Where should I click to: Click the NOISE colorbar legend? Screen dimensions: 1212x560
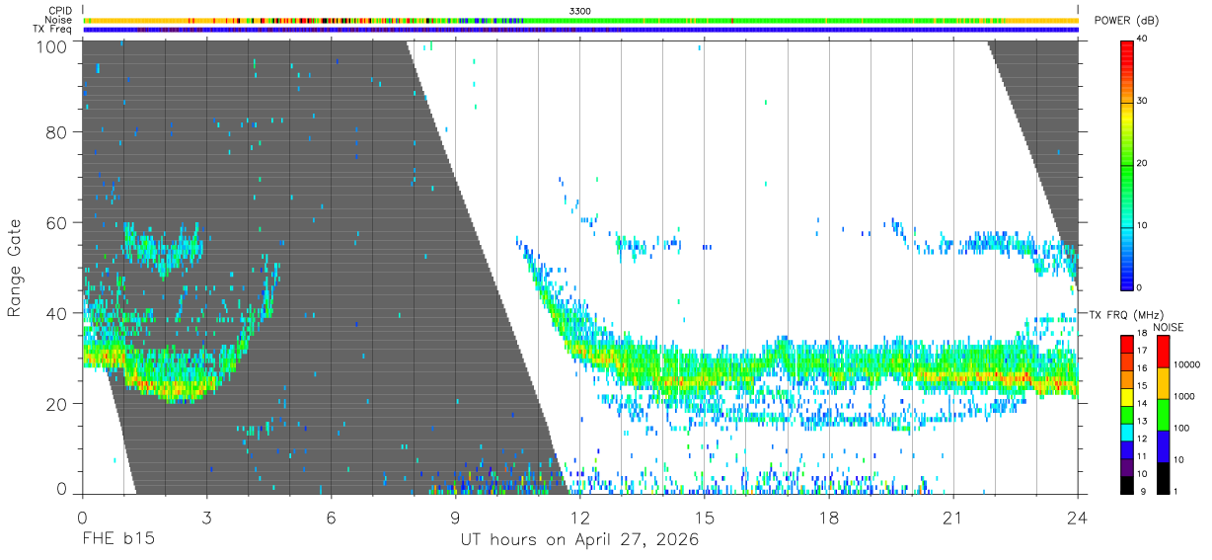pyautogui.click(x=1162, y=413)
